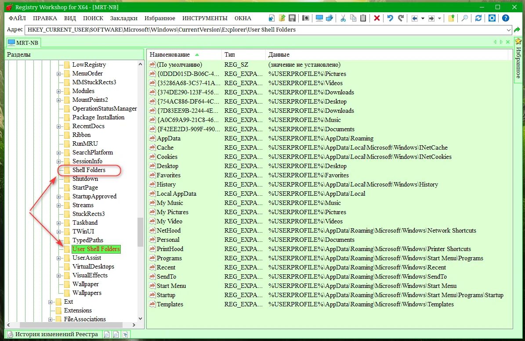Open the ПОИСК menu
The height and width of the screenshot is (341, 525).
click(x=93, y=18)
